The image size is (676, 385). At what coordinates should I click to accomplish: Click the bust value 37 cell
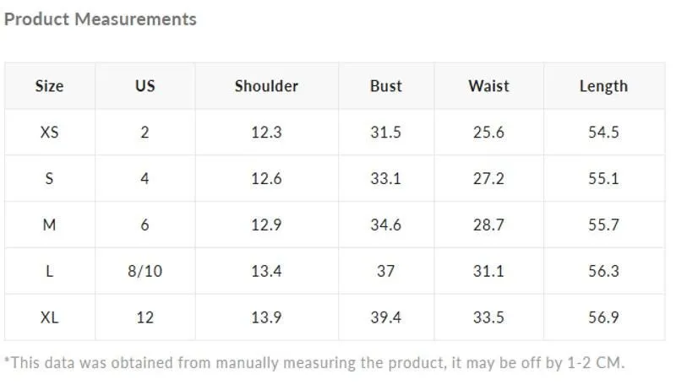(x=386, y=271)
